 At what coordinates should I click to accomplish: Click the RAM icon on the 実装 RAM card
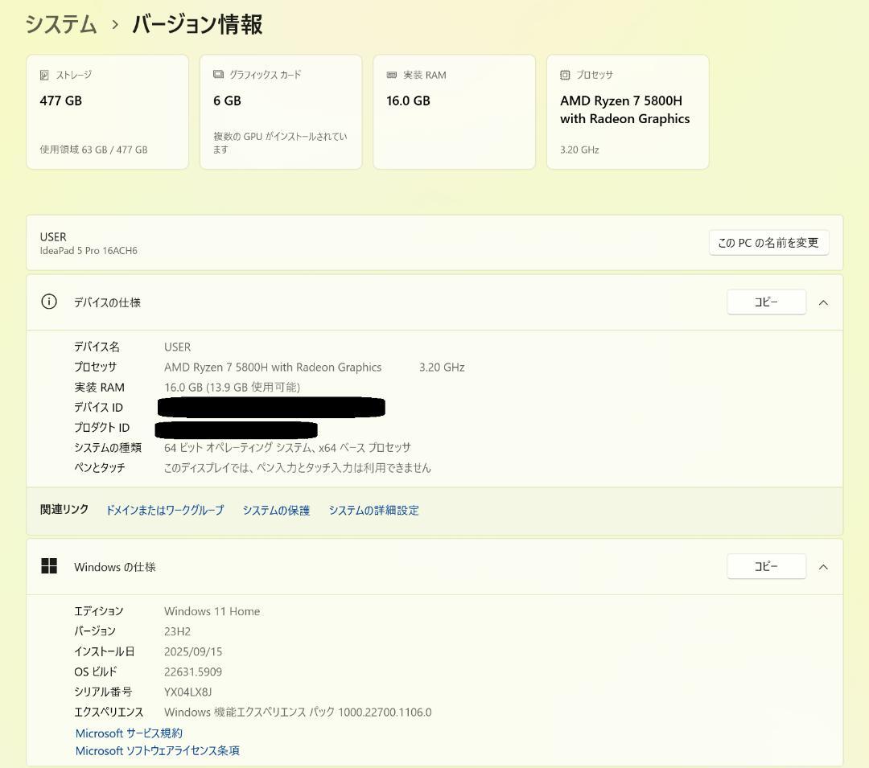(x=390, y=75)
